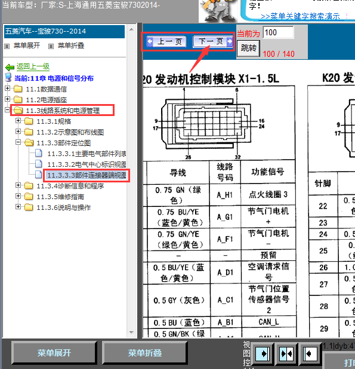Click the 返回上一级 link

33,66
